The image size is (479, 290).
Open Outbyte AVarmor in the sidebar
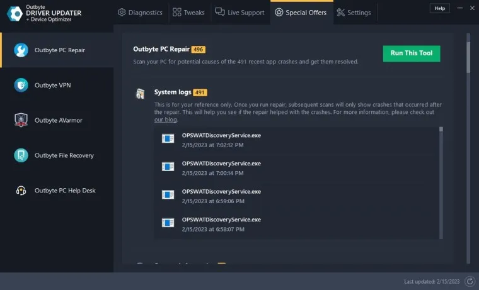coord(57,120)
